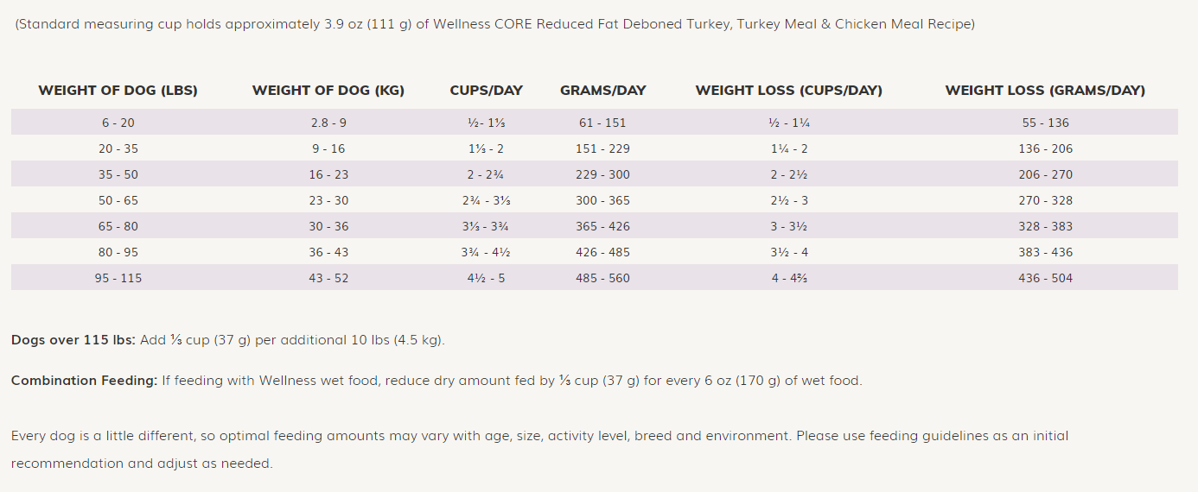Image resolution: width=1198 pixels, height=492 pixels.
Task: Click the '43 - 52' kg weight cell
Action: click(328, 278)
